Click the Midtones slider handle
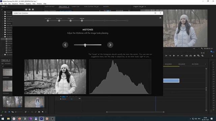 pyautogui.click(x=85, y=45)
